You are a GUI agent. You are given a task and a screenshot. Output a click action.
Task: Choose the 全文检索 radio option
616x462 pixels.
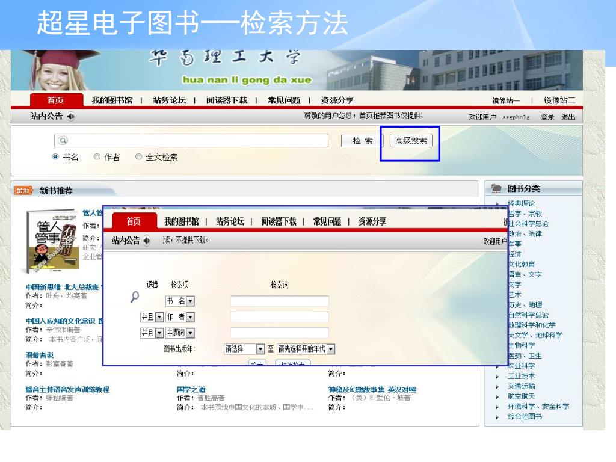tap(139, 157)
